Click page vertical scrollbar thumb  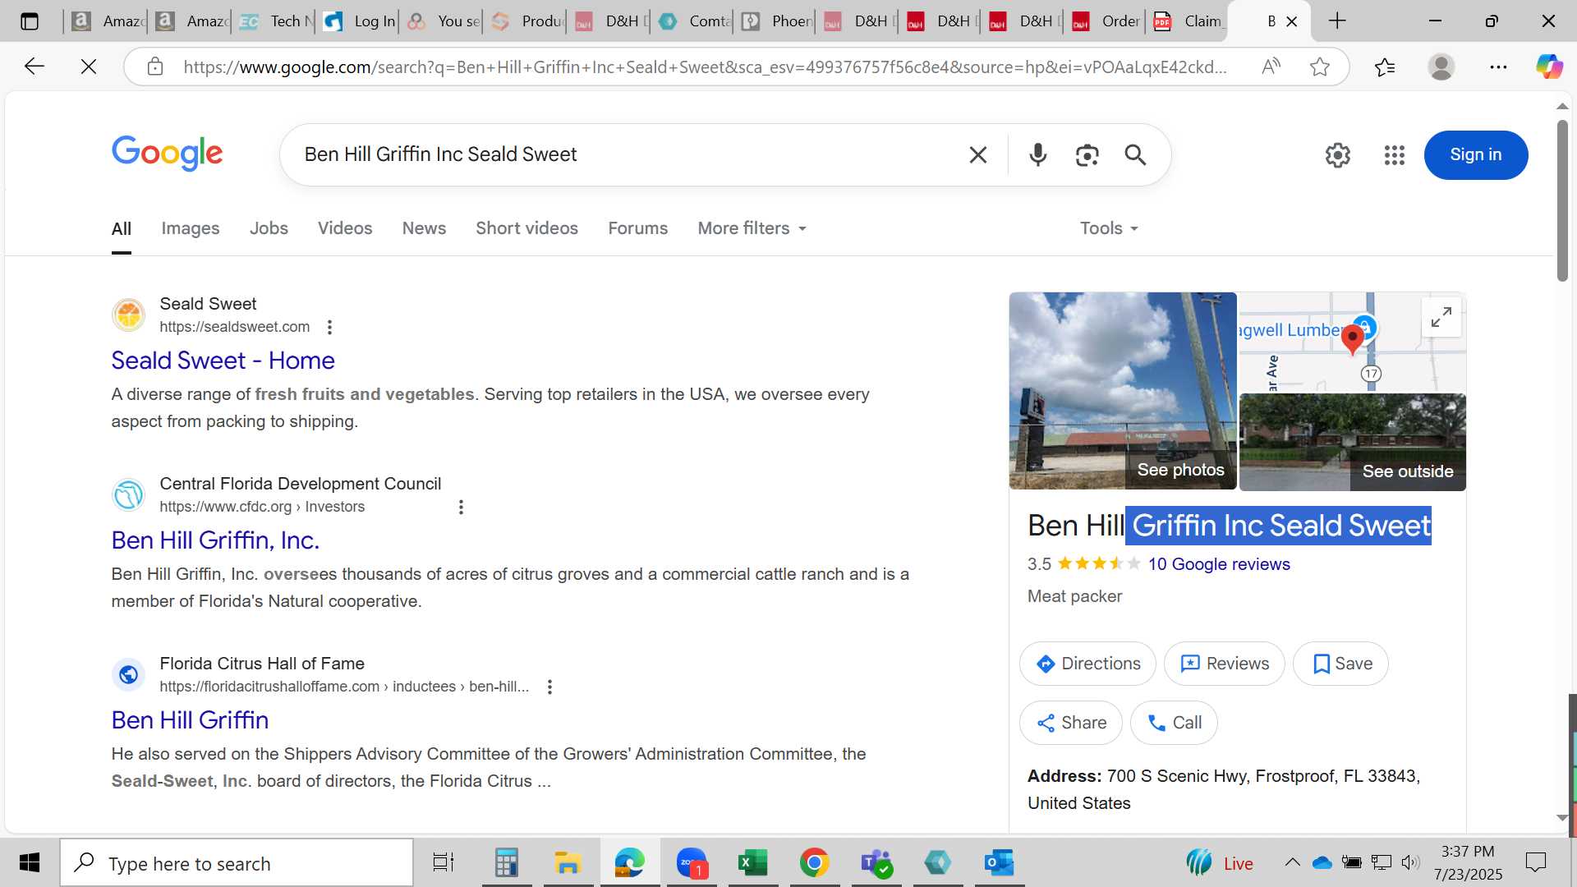[1561, 202]
